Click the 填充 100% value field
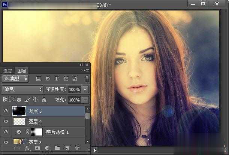The image size is (229, 155). pyautogui.click(x=75, y=100)
